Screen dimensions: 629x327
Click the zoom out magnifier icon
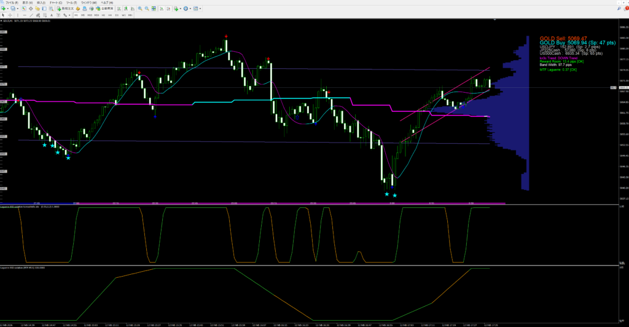147,9
